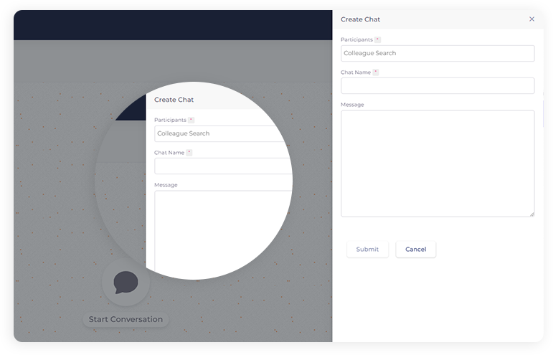Viewport: 553px width, 355px height.
Task: Focus the Colleague Search field in the side panel
Action: tap(438, 53)
